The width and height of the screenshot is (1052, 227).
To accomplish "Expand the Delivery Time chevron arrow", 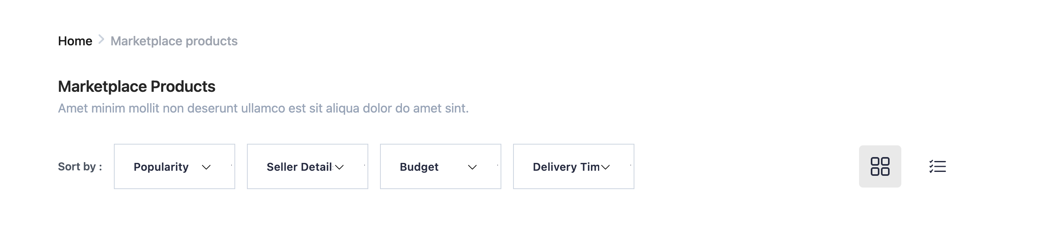I will 605,167.
